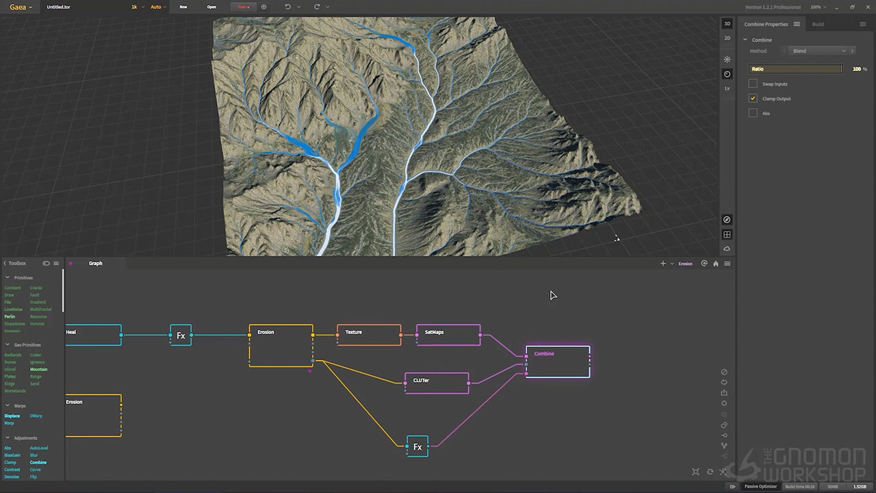Click the circular clock icon in viewport sidebar

point(727,74)
